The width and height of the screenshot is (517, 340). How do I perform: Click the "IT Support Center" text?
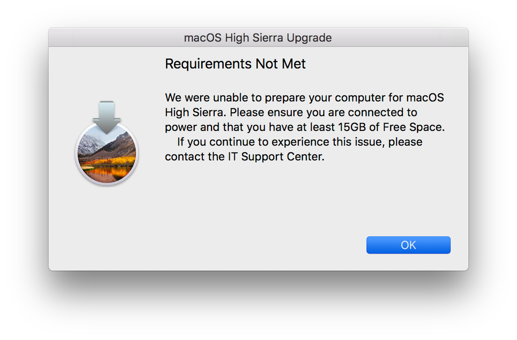pos(276,156)
